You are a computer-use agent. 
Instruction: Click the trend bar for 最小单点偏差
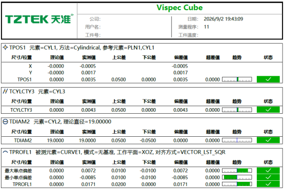click(237, 177)
